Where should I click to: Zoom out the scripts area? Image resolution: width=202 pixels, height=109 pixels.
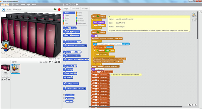(x=190, y=105)
